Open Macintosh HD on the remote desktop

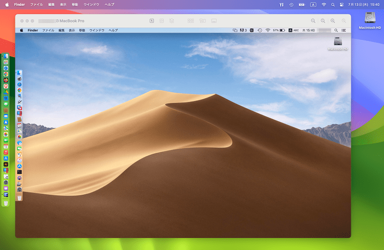point(338,44)
